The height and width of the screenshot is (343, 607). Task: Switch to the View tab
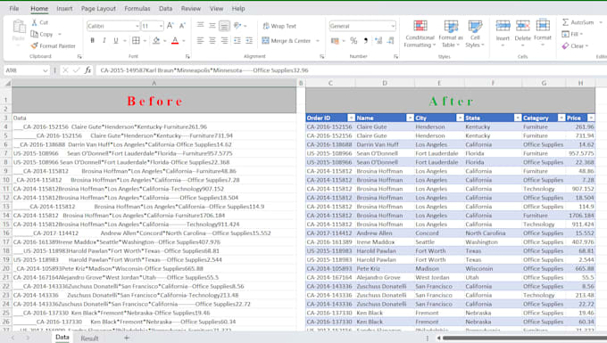coord(216,8)
